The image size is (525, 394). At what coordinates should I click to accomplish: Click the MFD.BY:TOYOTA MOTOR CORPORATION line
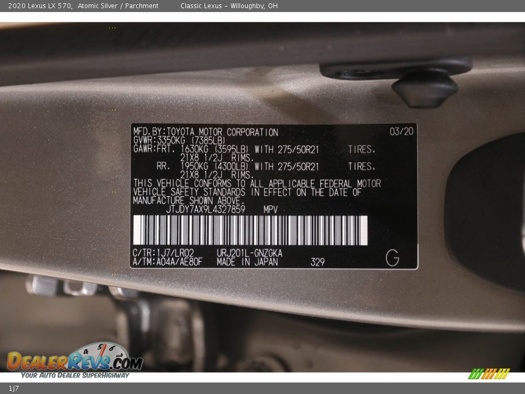point(206,132)
